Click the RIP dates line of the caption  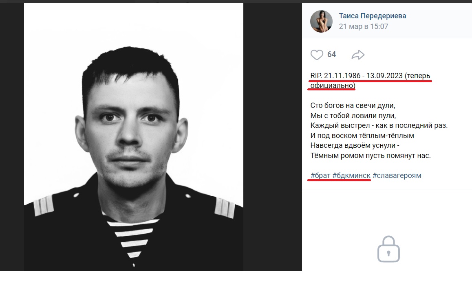(356, 76)
